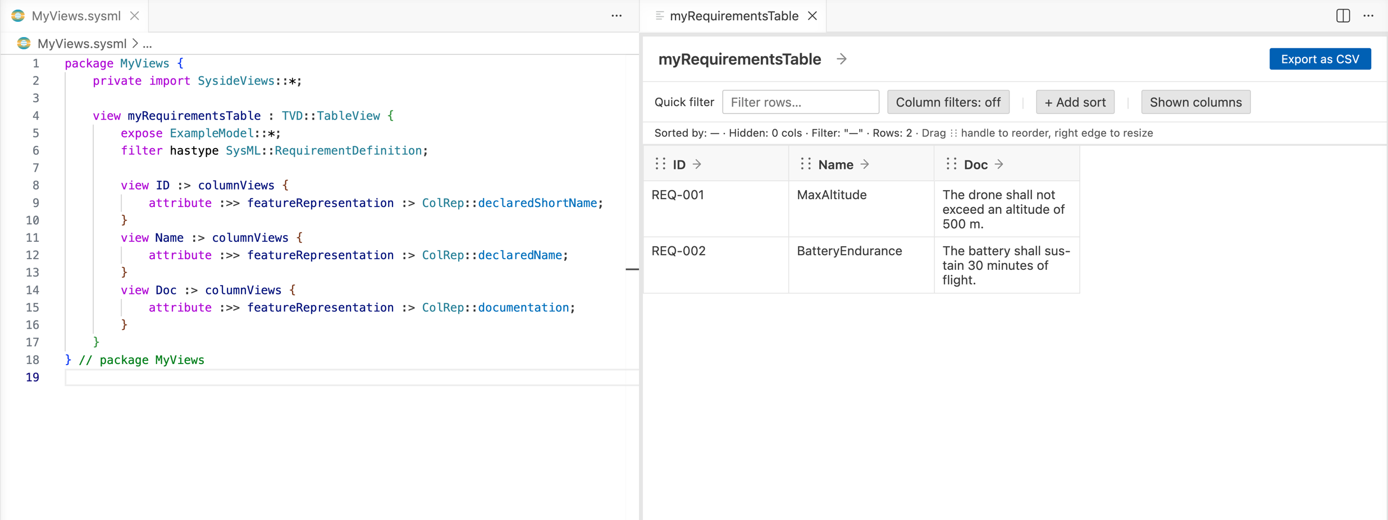The width and height of the screenshot is (1388, 520).
Task: Click the REQ-002 cell
Action: click(715, 265)
